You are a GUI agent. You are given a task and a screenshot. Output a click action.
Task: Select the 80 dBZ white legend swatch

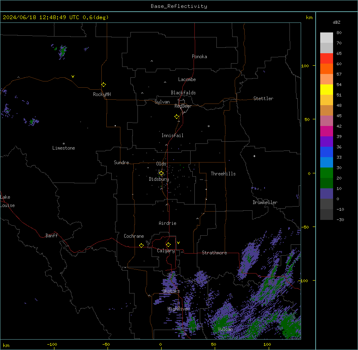(x=326, y=38)
